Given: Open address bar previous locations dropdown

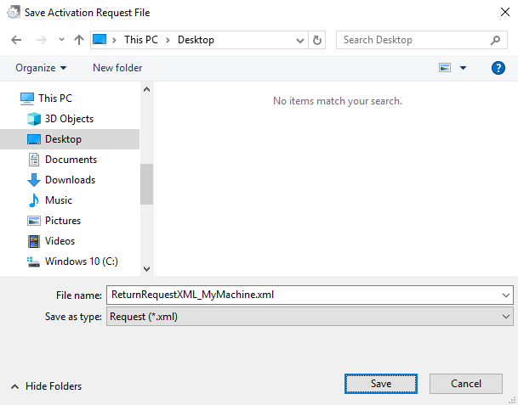Looking at the screenshot, I should pyautogui.click(x=300, y=41).
